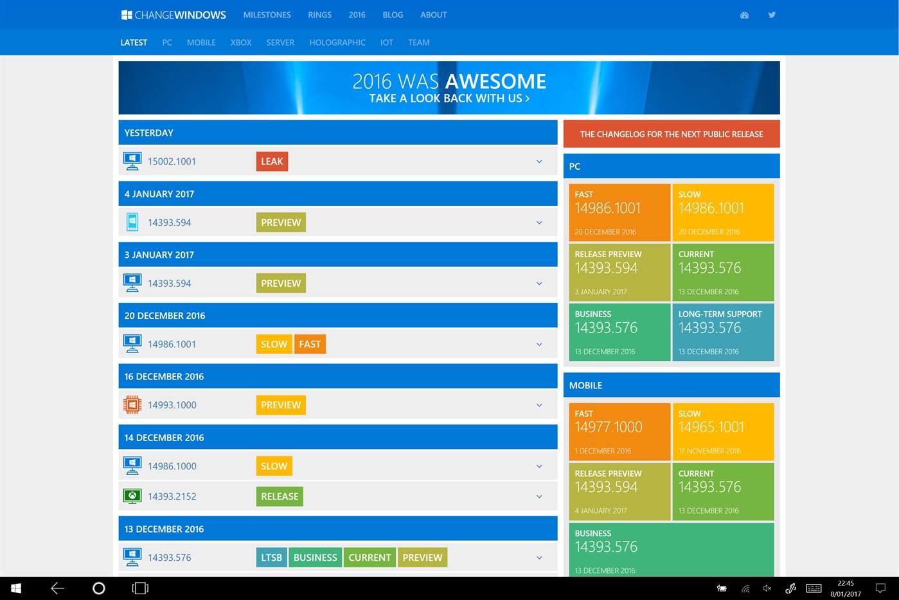Open the Mobile Slow tile 14965.1001
The image size is (899, 600).
pyautogui.click(x=723, y=432)
